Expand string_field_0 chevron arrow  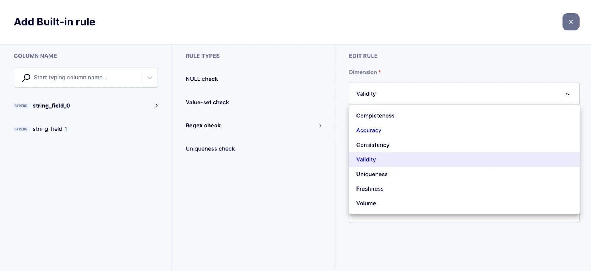(156, 106)
